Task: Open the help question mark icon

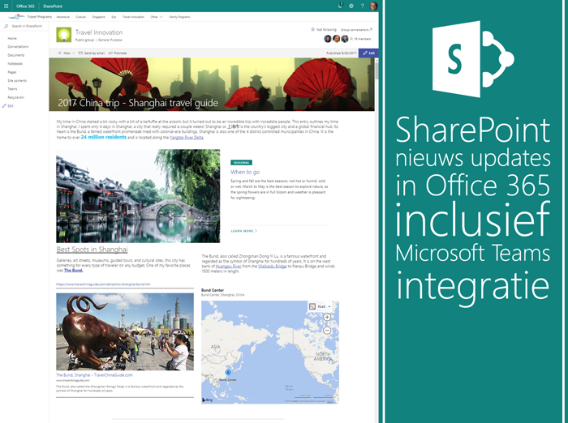Action: click(362, 6)
